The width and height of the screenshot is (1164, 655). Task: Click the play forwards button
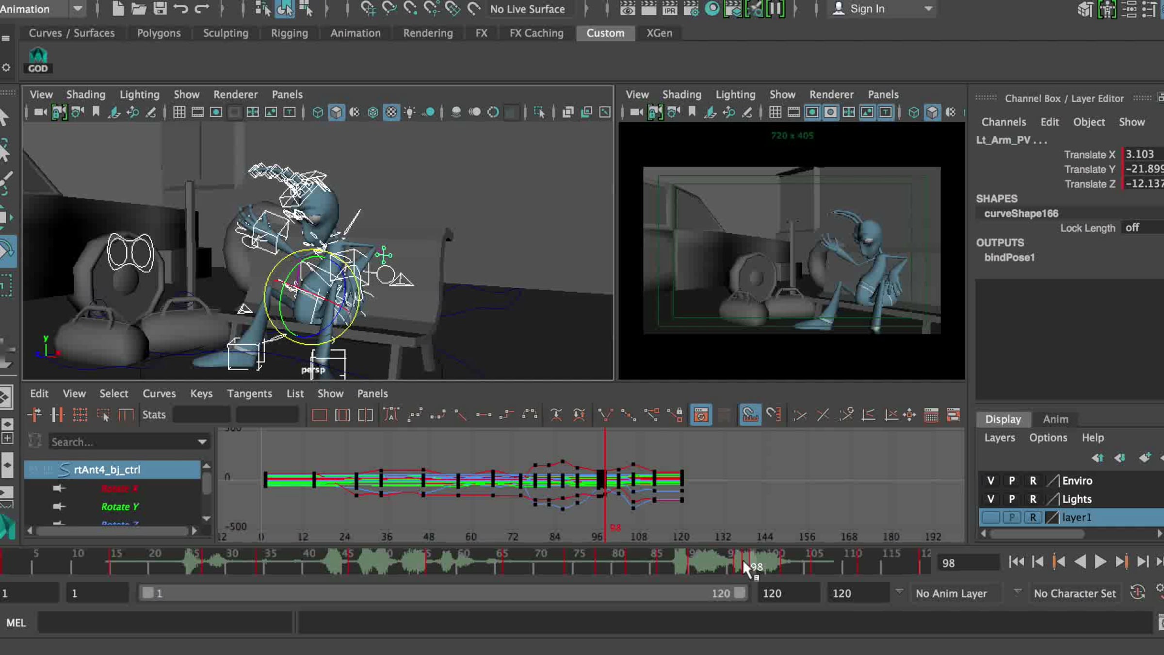click(x=1100, y=562)
